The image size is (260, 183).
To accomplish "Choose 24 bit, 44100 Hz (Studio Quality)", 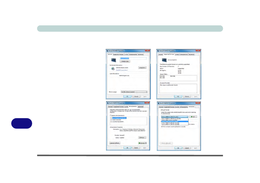I will coord(175,123).
